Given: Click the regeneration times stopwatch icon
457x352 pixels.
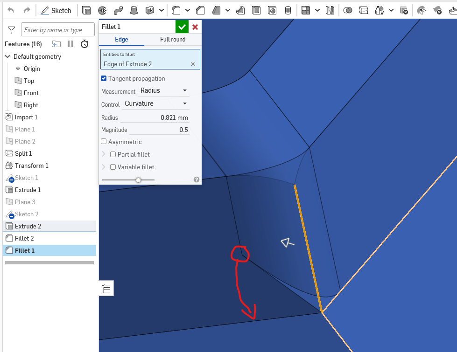Looking at the screenshot, I should point(84,44).
